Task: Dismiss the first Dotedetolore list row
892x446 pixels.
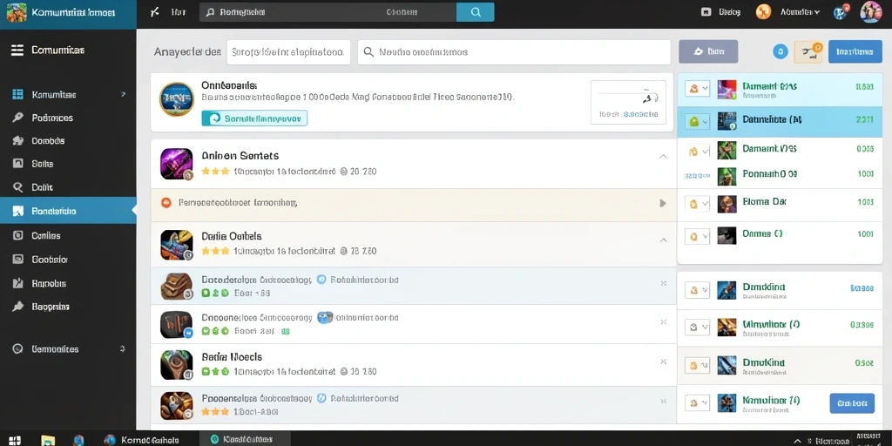Action: pyautogui.click(x=663, y=283)
